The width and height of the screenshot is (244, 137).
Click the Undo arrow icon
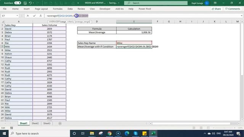click(30, 3)
